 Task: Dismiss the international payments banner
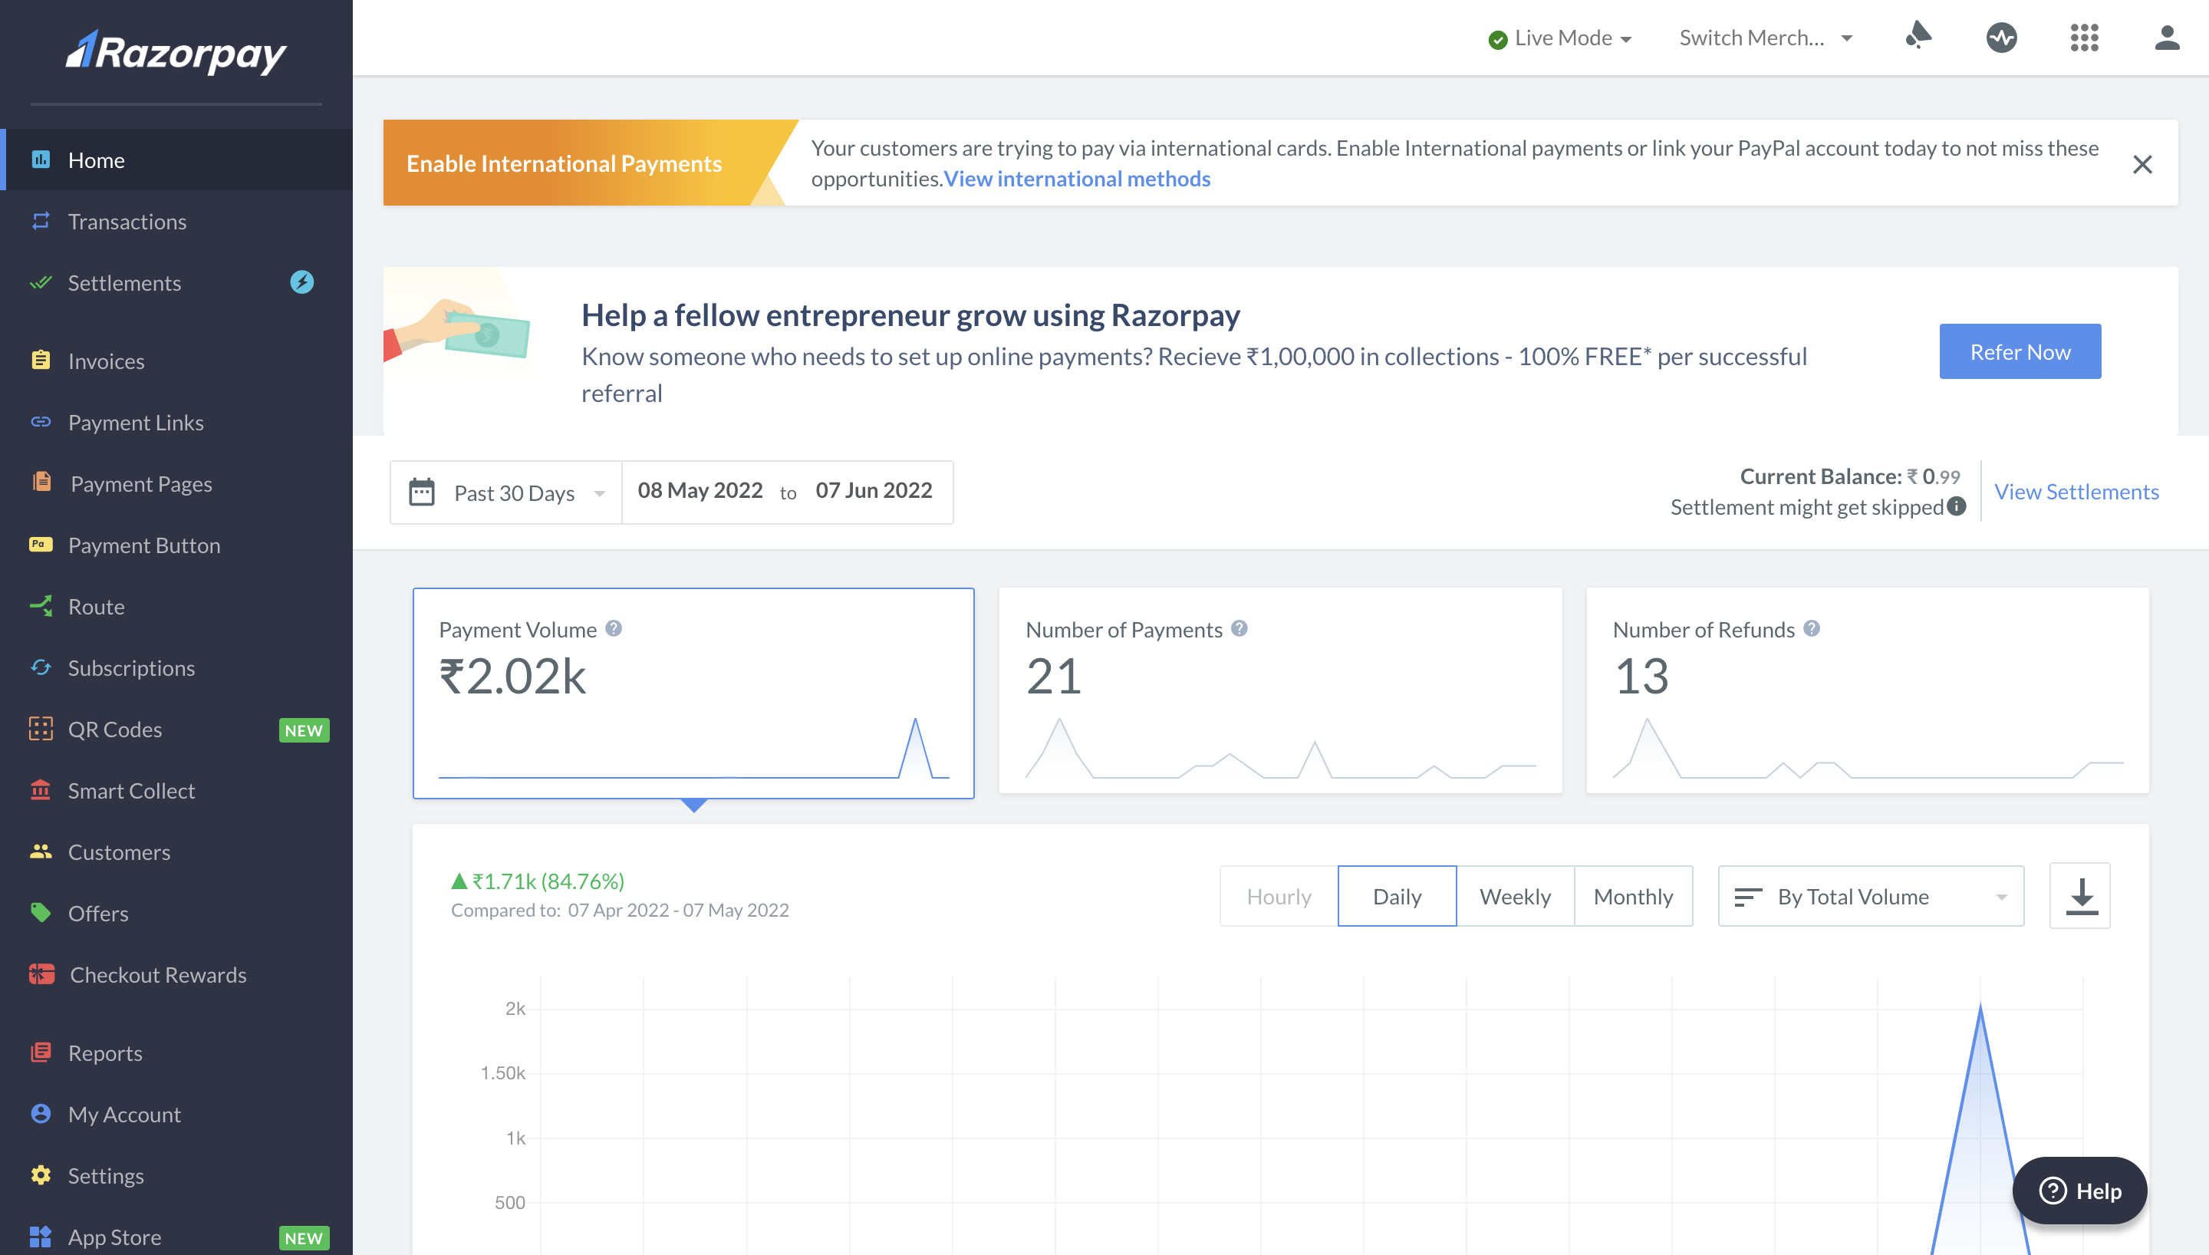click(x=2143, y=163)
